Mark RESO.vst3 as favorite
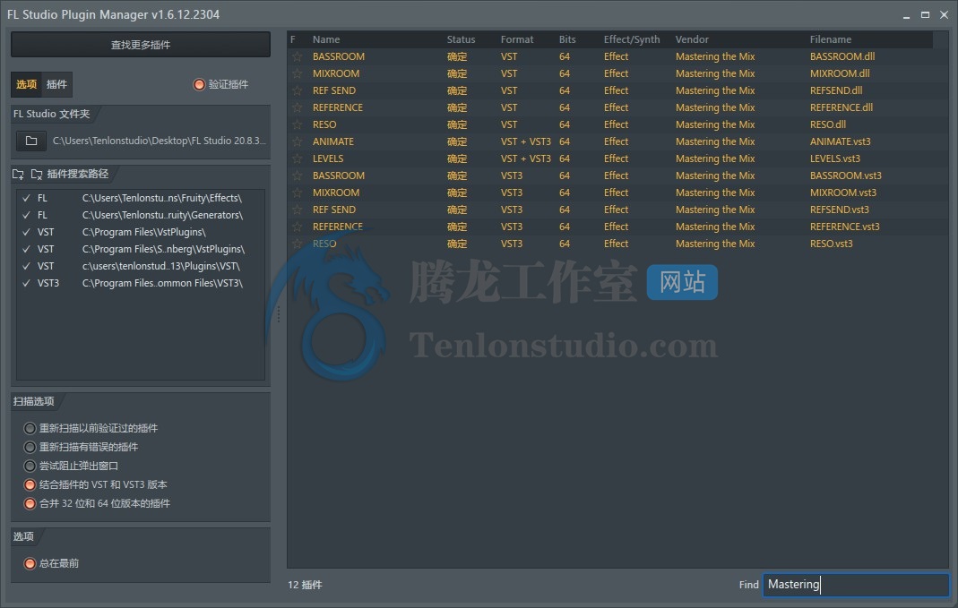 (x=297, y=244)
